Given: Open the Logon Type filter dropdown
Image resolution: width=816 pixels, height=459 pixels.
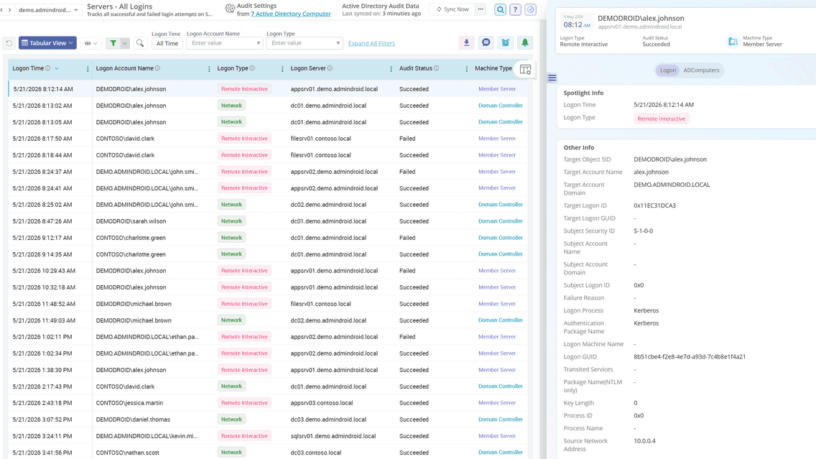Looking at the screenshot, I should pos(305,43).
